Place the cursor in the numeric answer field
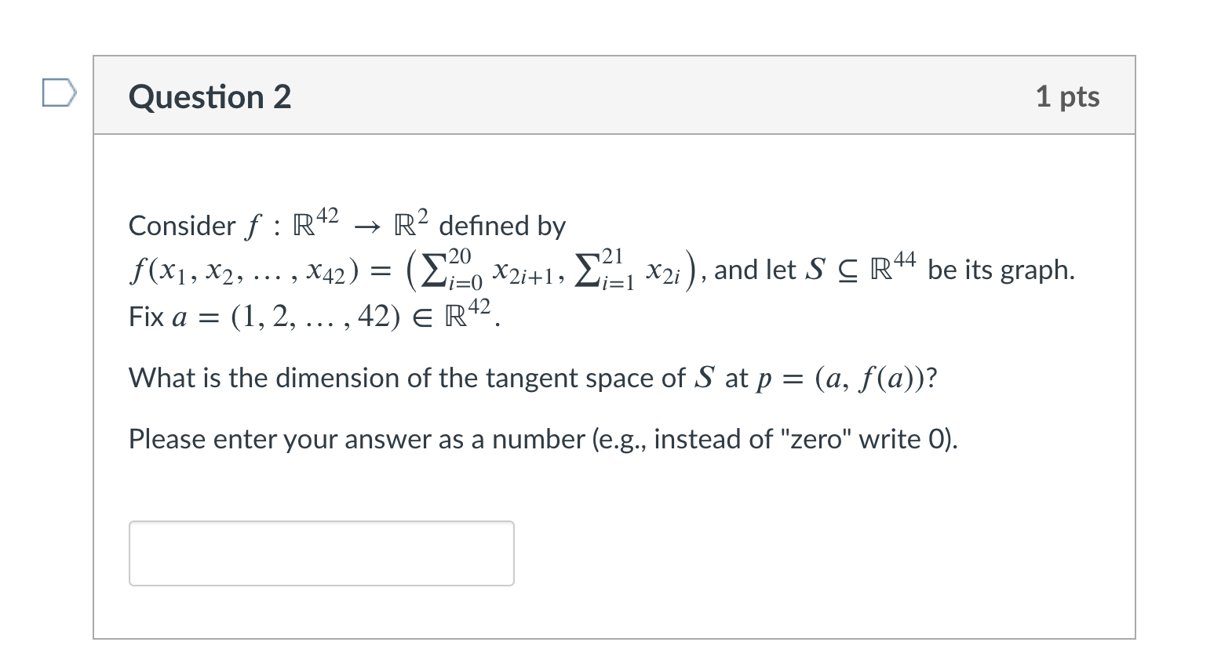 pos(320,553)
